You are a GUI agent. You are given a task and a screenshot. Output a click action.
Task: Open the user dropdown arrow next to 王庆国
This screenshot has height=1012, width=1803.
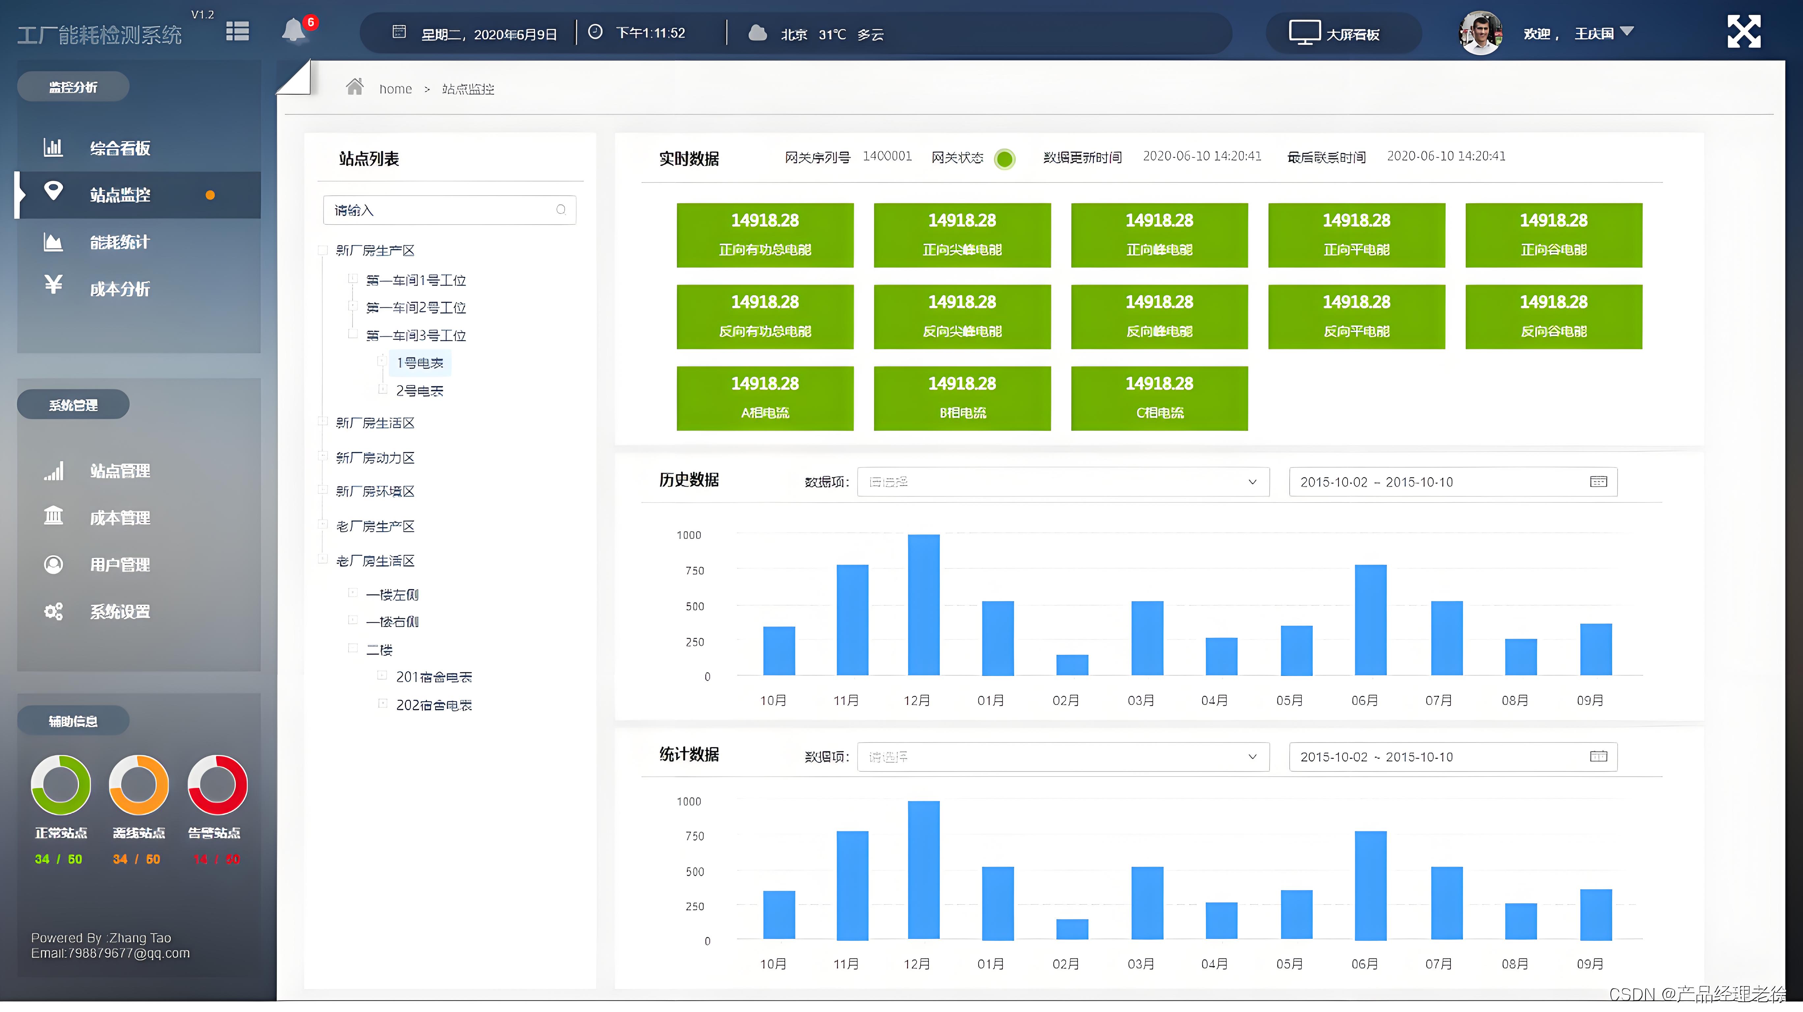(1627, 32)
